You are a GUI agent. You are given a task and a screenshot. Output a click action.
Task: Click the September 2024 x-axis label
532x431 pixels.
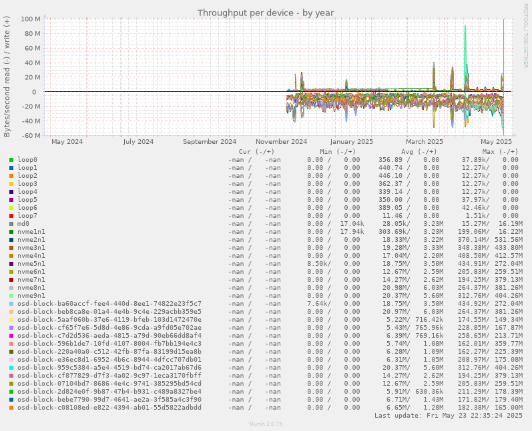click(210, 142)
